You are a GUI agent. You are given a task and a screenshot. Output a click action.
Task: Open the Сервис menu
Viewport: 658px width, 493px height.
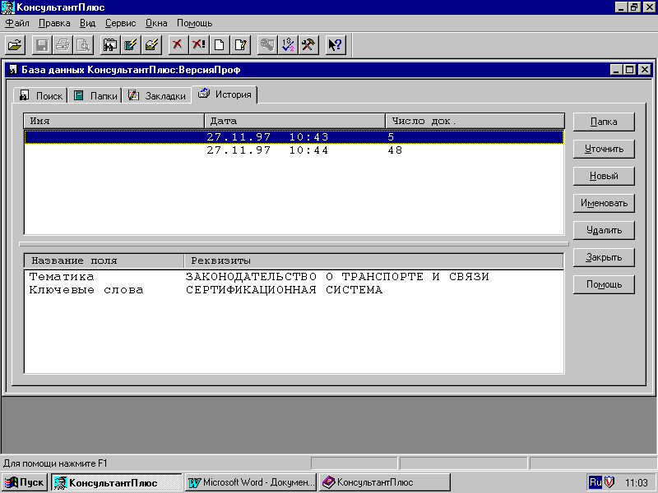(x=120, y=23)
